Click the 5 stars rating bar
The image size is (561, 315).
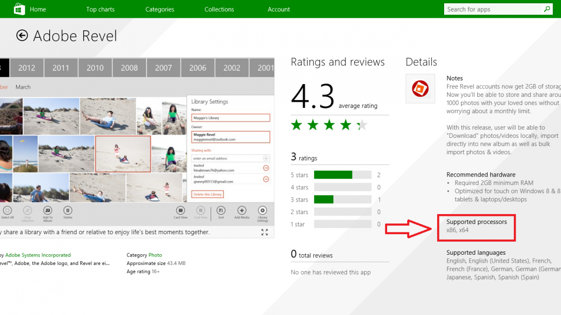pos(343,175)
